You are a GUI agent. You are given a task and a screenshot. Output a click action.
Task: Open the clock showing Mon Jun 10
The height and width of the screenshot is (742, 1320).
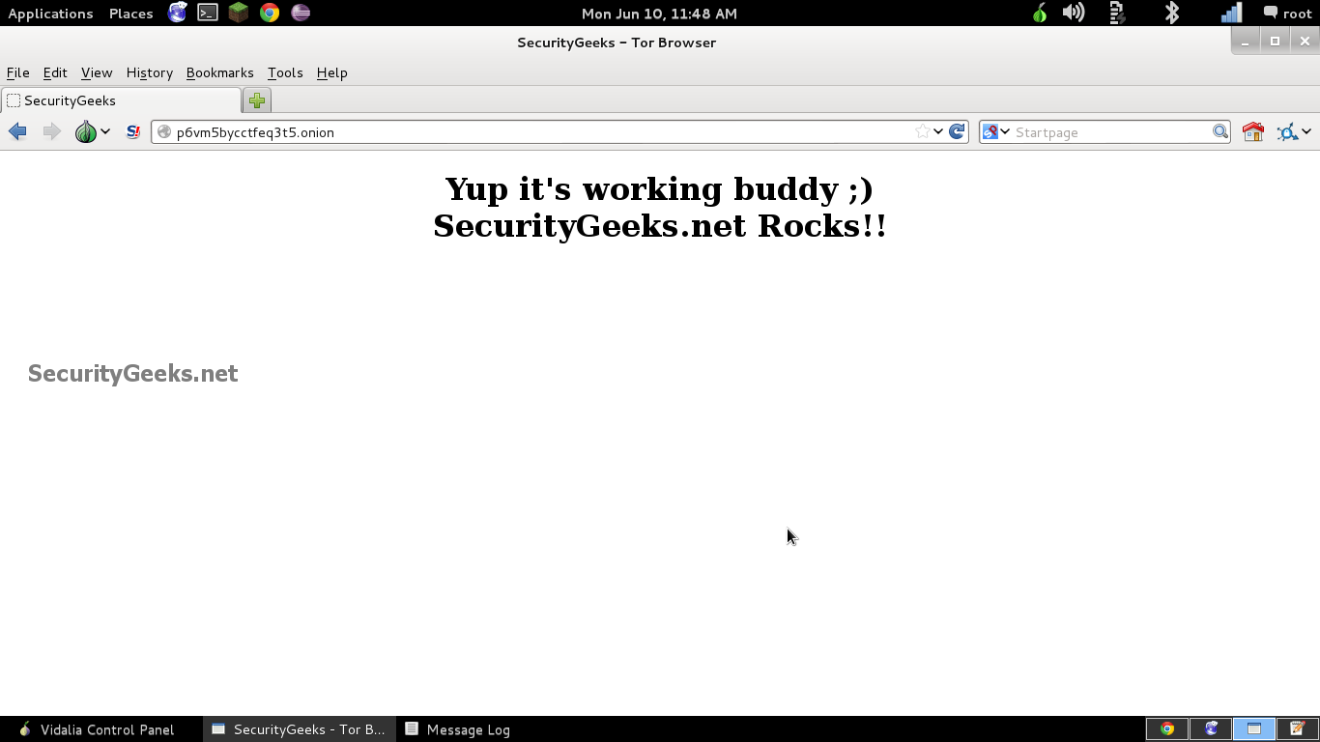[x=659, y=13]
